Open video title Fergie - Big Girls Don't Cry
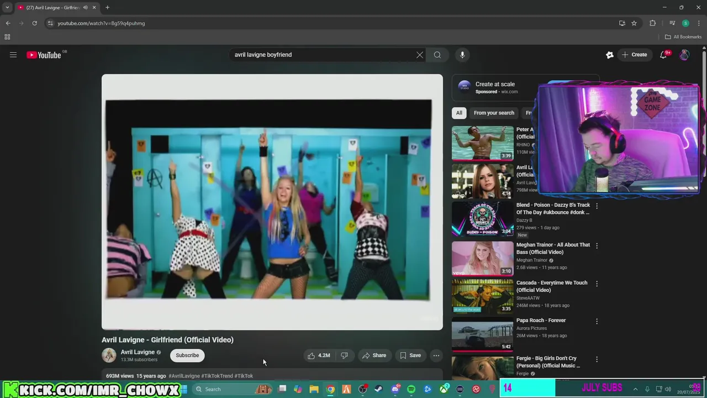The width and height of the screenshot is (707, 398). tap(548, 362)
